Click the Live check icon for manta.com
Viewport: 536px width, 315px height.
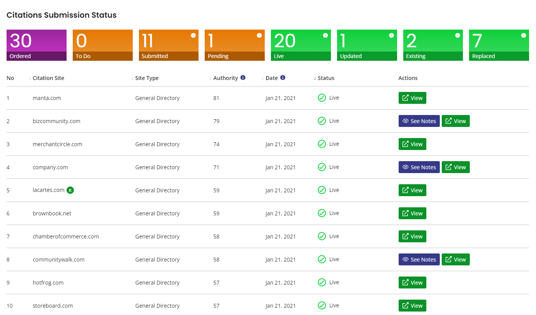pos(322,98)
